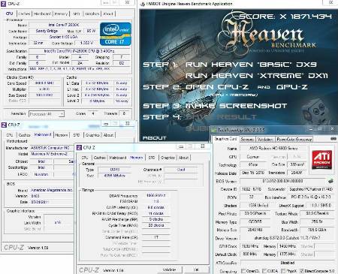This screenshot has height=274, width=338.
Task: Toggle the OpenCL checkbox in GPU-Z
Action: (x=243, y=271)
